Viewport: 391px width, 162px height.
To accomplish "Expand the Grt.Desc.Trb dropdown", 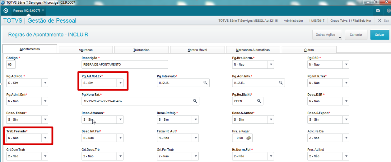I will [x=120, y=156].
